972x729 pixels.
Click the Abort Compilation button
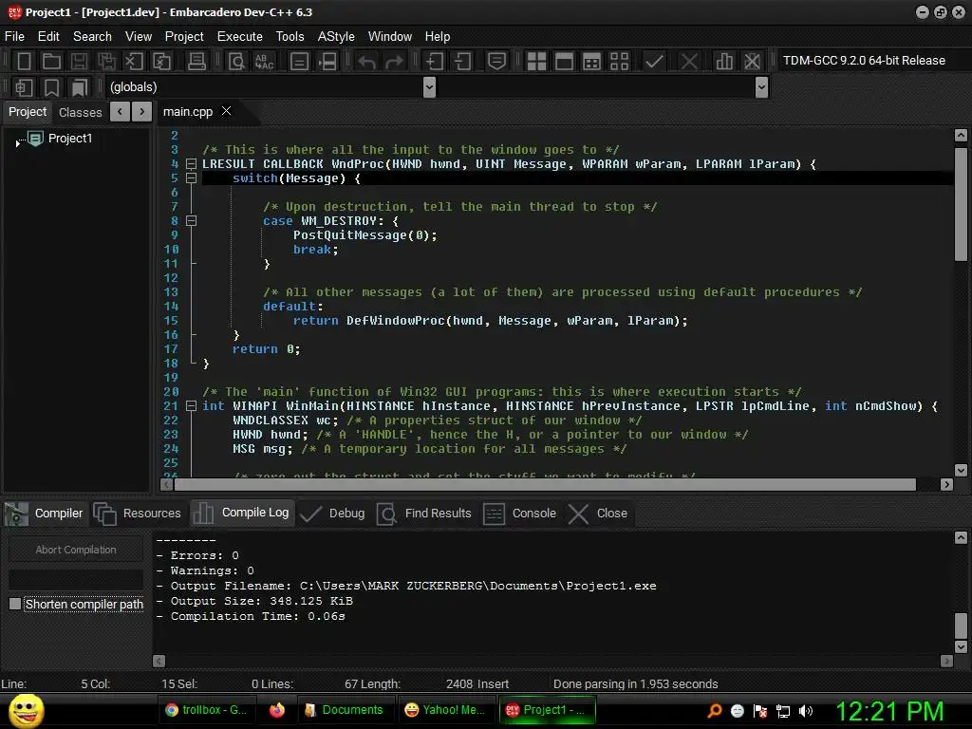76,550
